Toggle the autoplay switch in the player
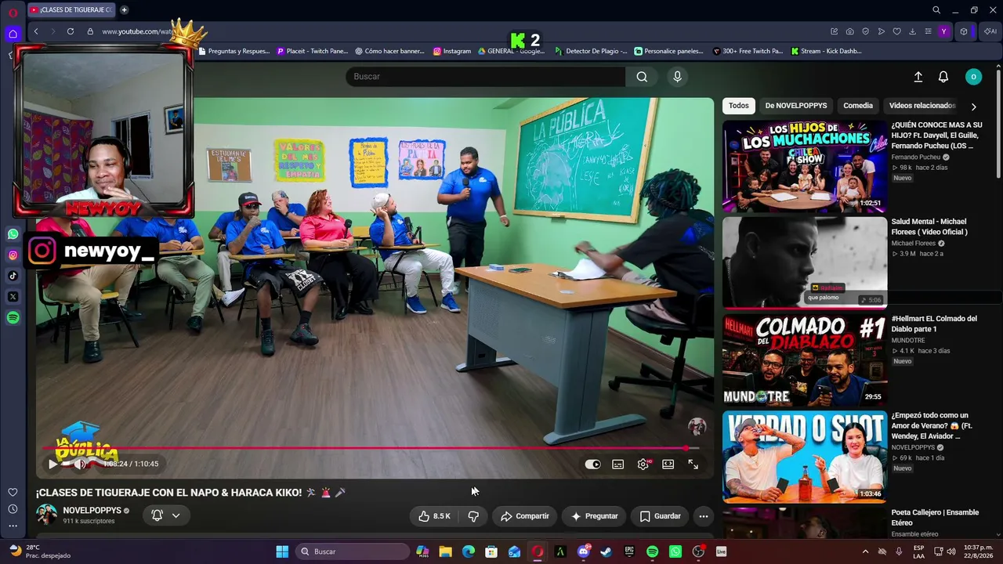The image size is (1003, 564). click(x=593, y=465)
